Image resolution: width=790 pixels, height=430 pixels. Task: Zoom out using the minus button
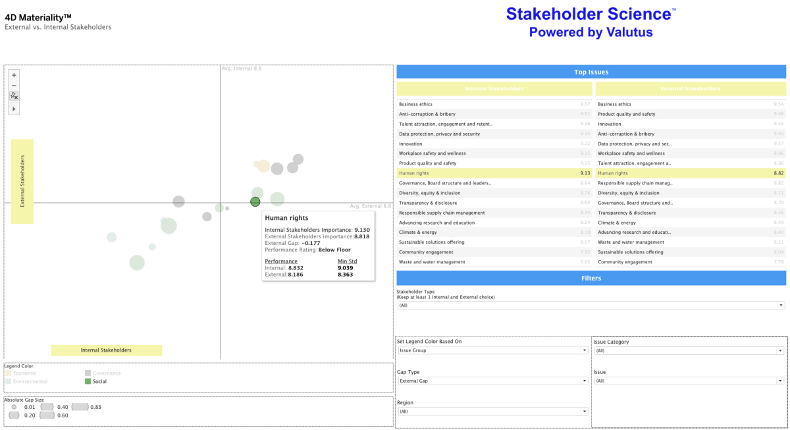(14, 86)
